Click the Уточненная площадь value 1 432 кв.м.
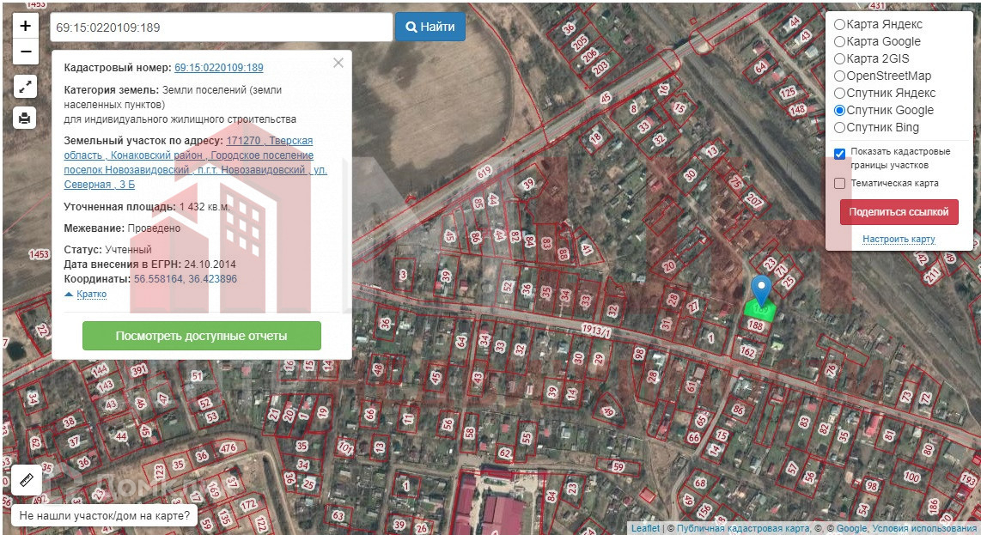The image size is (981, 535). [204, 206]
